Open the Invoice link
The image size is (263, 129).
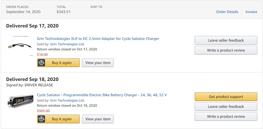point(251,12)
